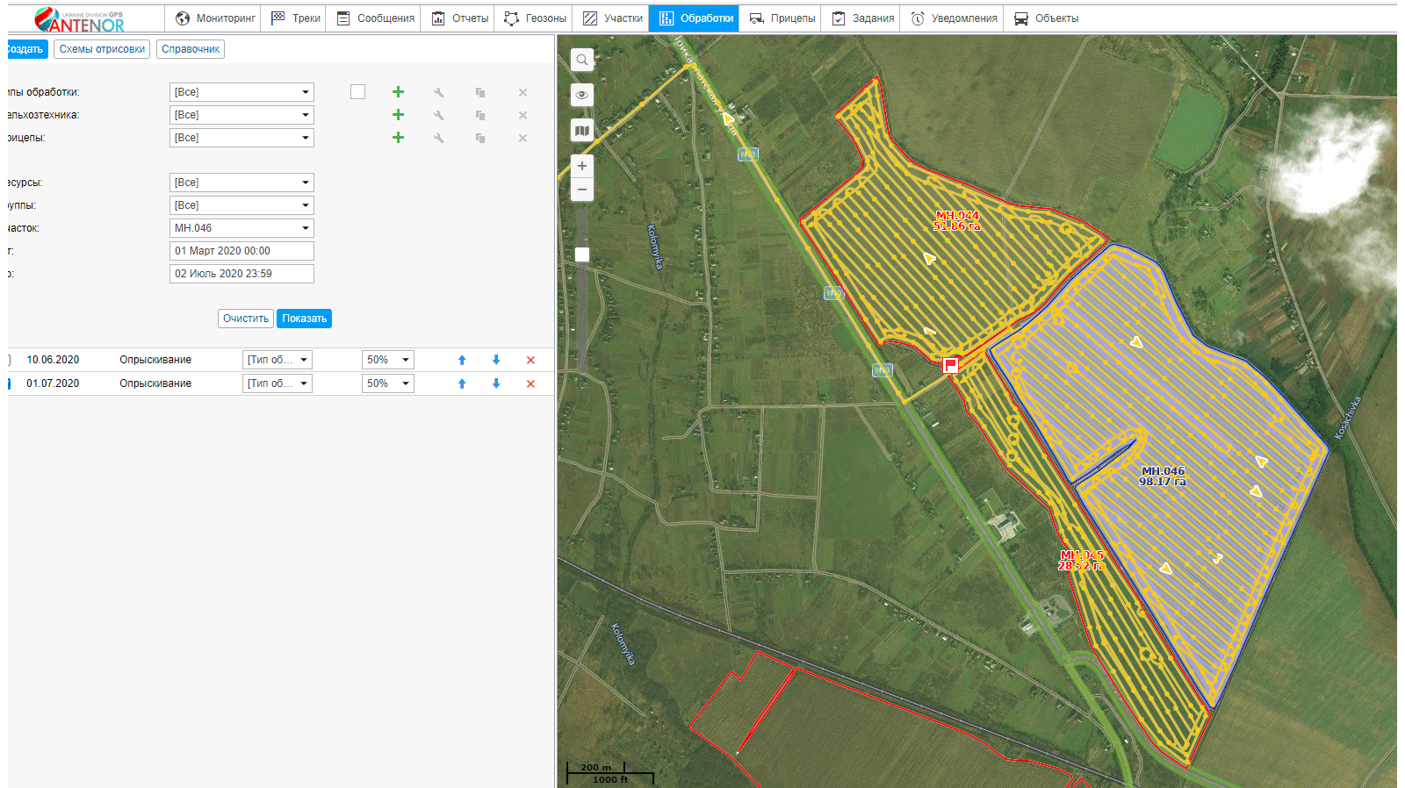Screen dimensions: 1405x788
Task: Click wrench icon in the trailers row
Action: click(438, 138)
